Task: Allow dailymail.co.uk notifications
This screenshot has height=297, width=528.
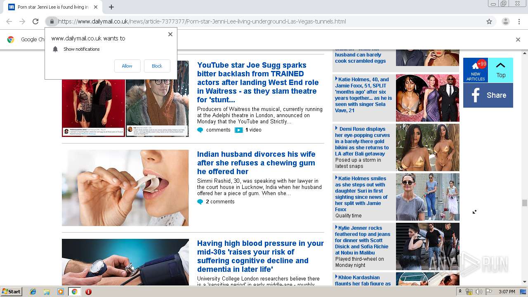Action: [x=127, y=66]
